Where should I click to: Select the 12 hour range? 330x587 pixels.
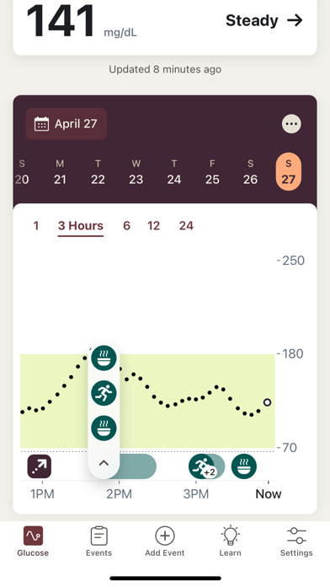(x=153, y=226)
